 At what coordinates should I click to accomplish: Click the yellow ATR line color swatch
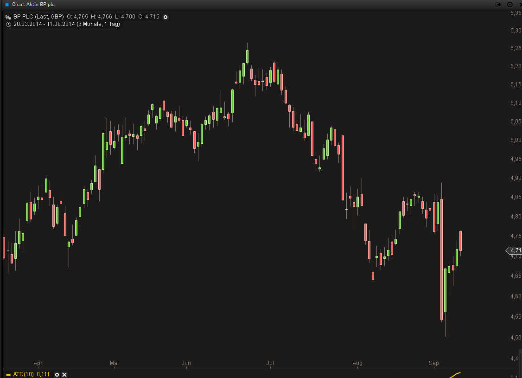[x=8, y=375]
